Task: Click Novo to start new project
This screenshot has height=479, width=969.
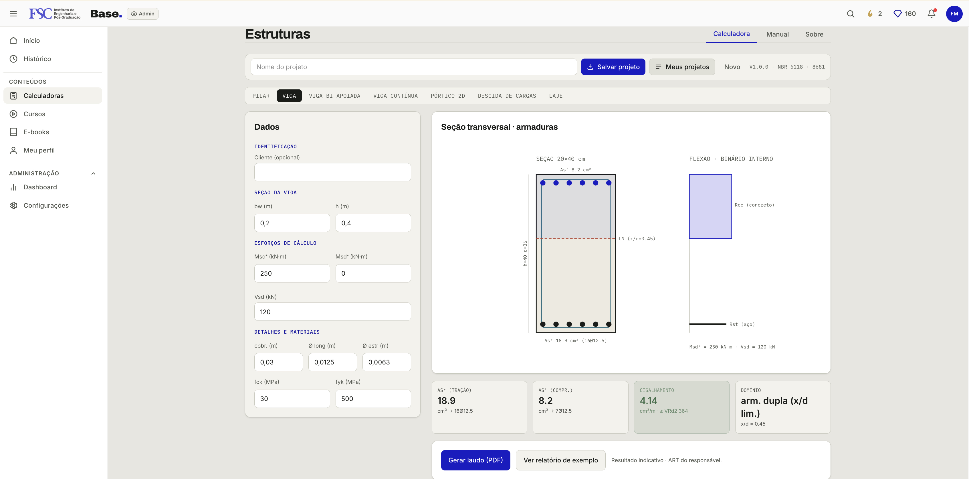Action: [732, 67]
